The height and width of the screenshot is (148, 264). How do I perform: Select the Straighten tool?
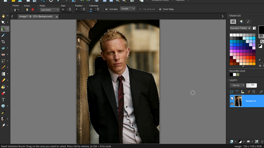tap(3, 48)
